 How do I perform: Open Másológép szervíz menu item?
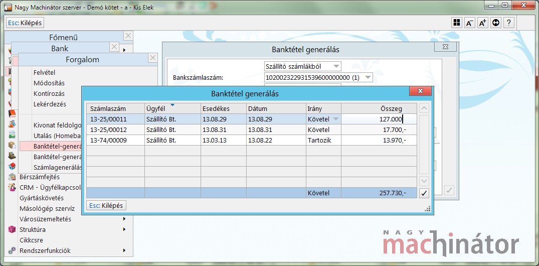(47, 208)
